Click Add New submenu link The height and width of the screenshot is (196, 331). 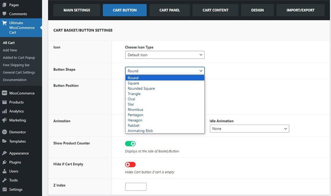(x=10, y=50)
